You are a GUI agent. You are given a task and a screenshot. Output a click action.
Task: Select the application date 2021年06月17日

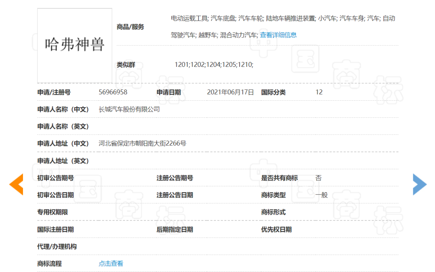tap(230, 92)
